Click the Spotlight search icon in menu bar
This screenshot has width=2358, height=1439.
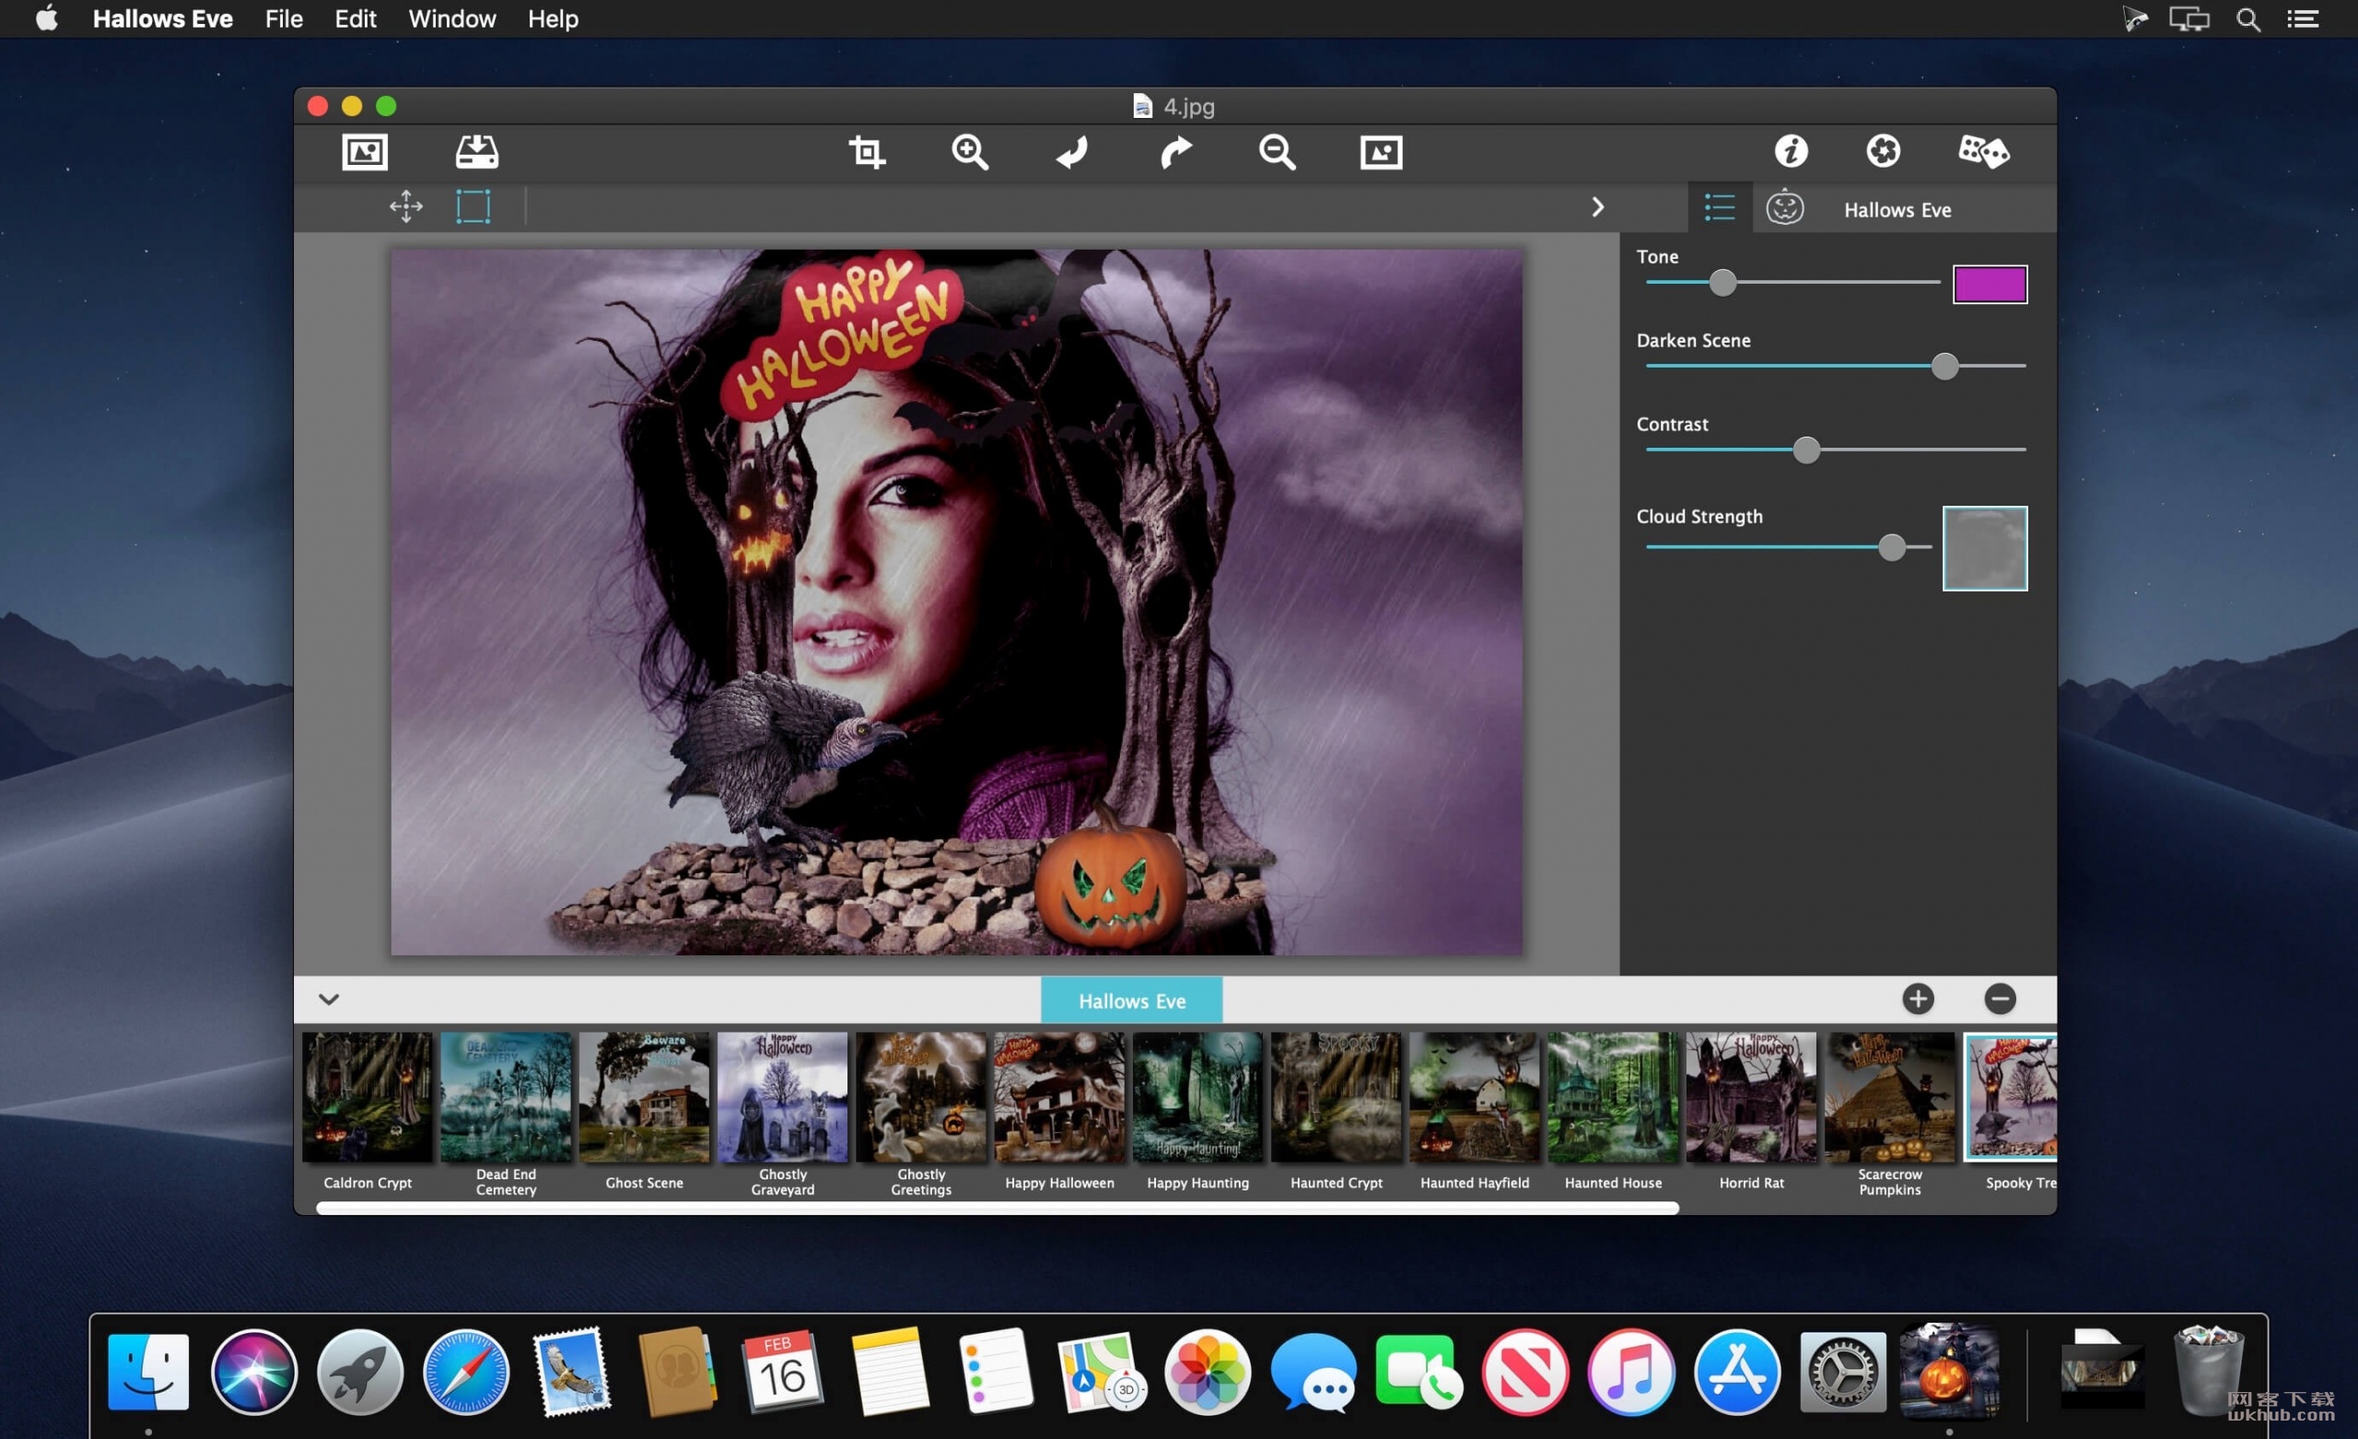[2248, 19]
